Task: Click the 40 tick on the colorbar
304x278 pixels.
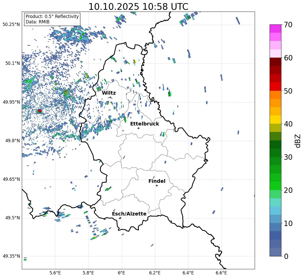Action: pyautogui.click(x=288, y=124)
